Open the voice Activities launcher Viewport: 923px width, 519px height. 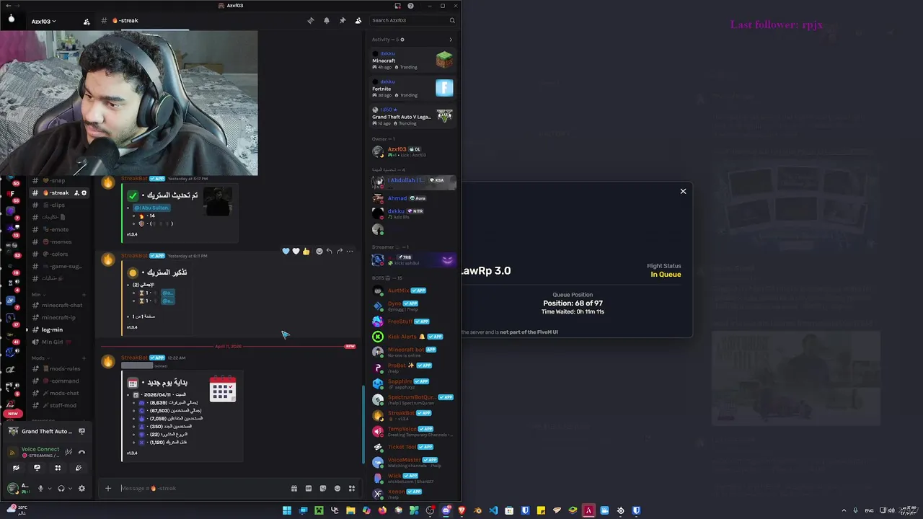coord(58,468)
